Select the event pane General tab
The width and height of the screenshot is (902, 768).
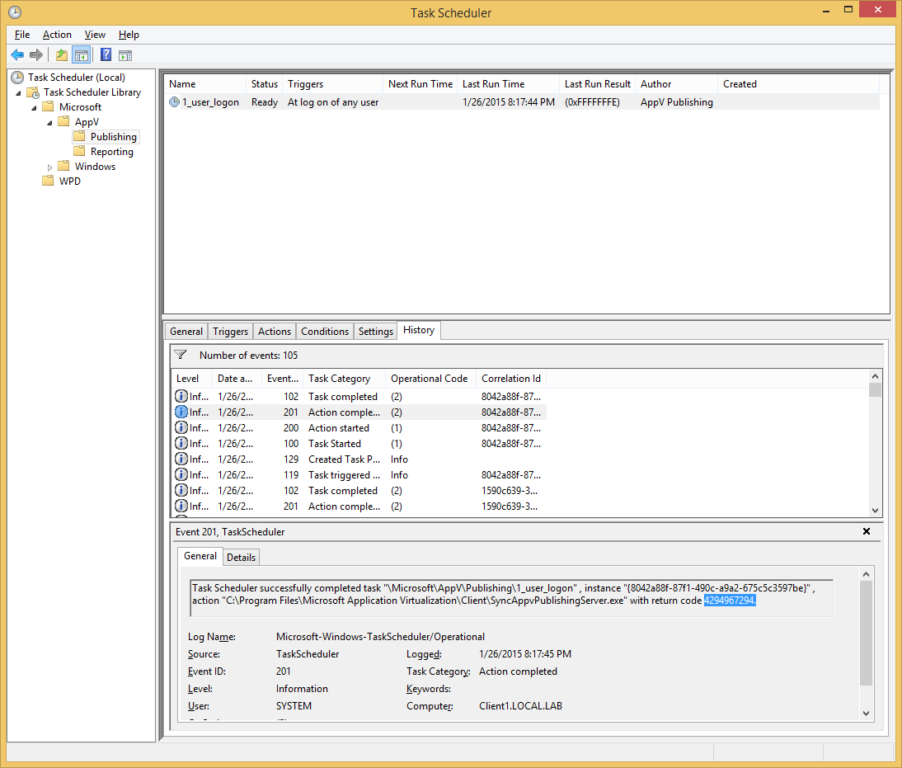[200, 555]
